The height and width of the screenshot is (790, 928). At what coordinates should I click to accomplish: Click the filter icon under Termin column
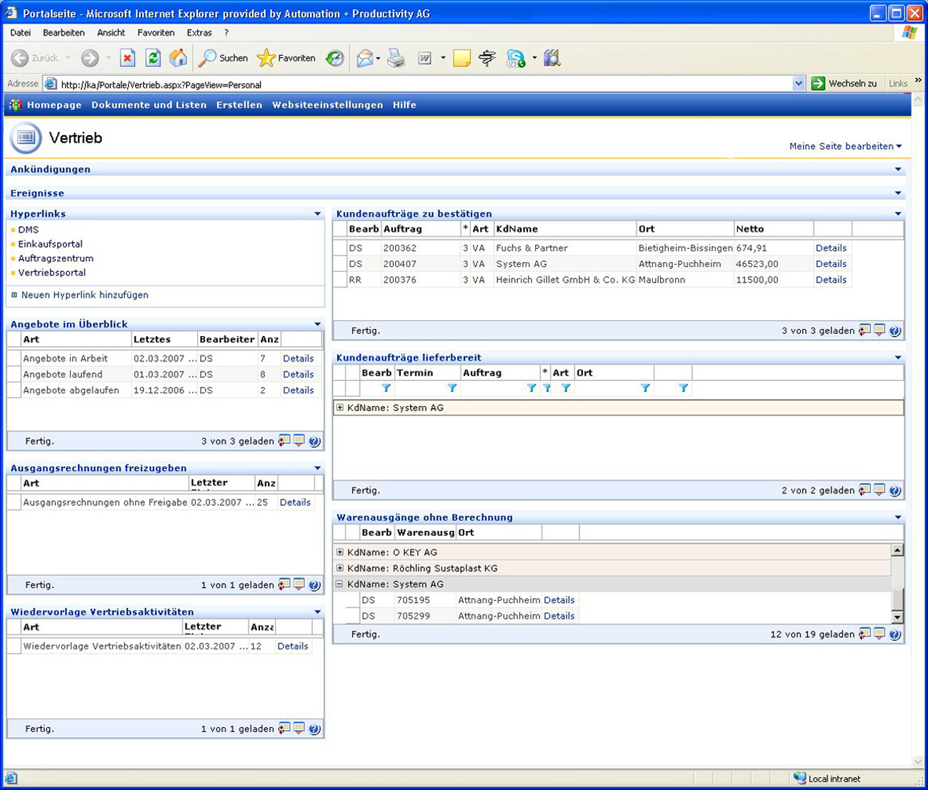[451, 388]
